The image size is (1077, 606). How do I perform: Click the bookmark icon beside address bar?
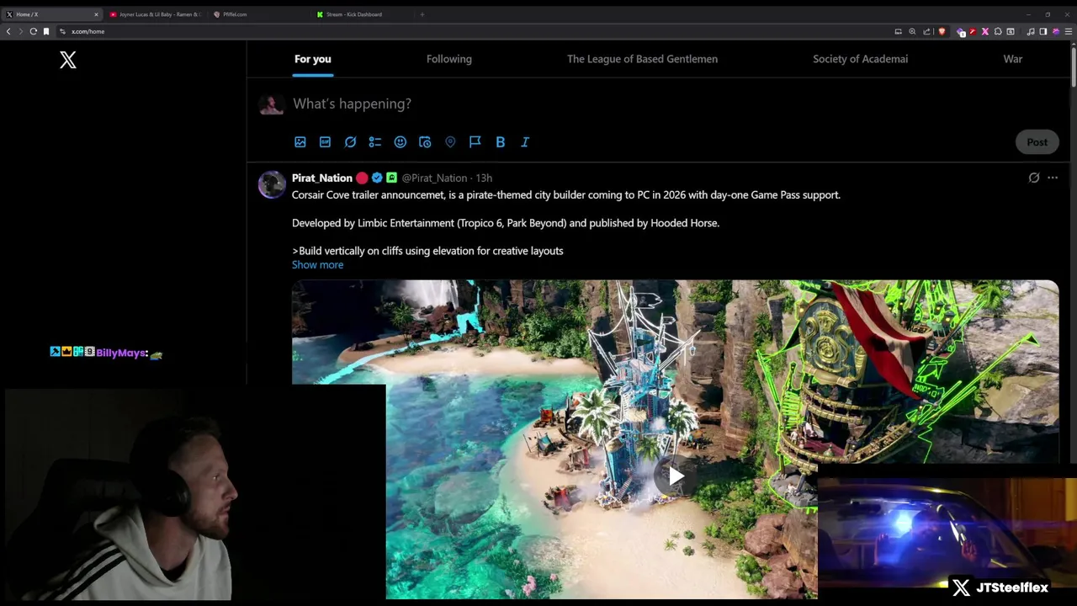click(46, 31)
